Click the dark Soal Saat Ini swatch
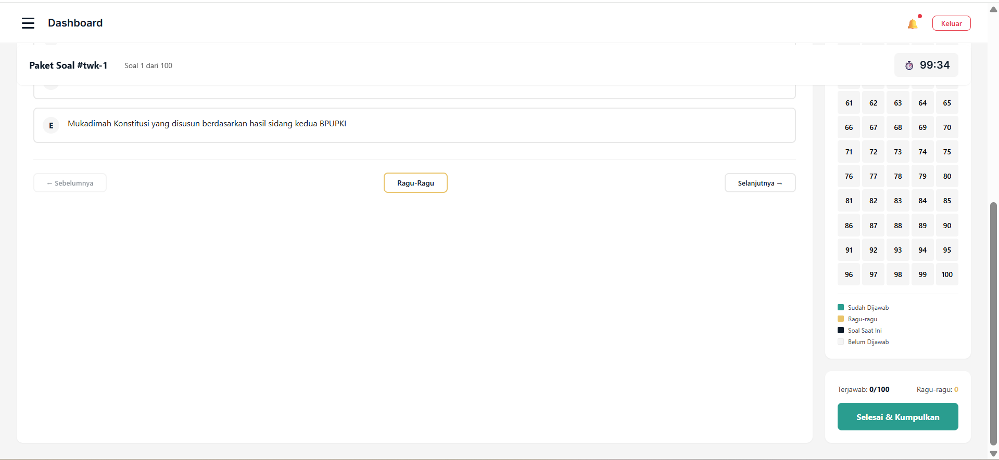999x460 pixels. point(841,330)
